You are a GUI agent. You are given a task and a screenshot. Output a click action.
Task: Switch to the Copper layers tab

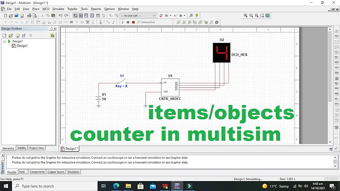[x=56, y=172]
